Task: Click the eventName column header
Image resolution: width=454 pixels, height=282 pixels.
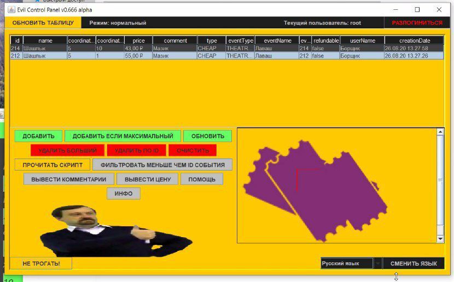Action: click(277, 40)
